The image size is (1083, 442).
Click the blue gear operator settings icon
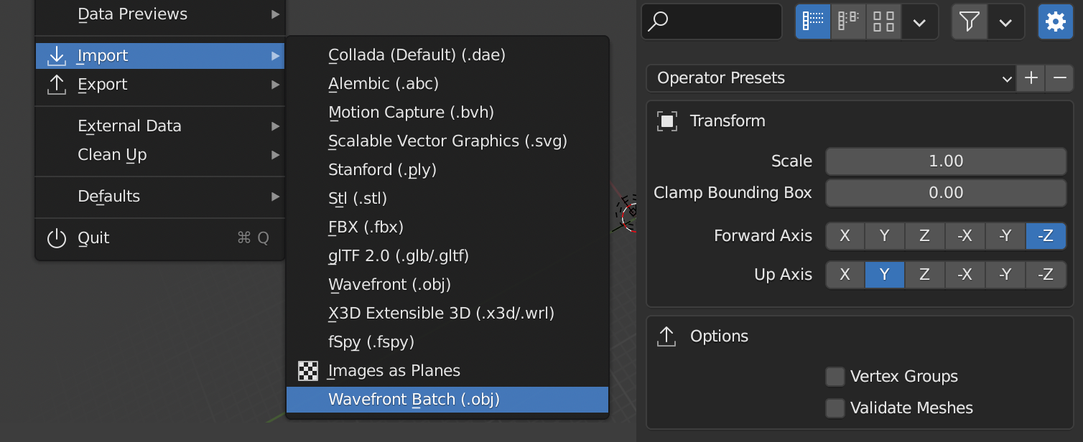(1055, 22)
